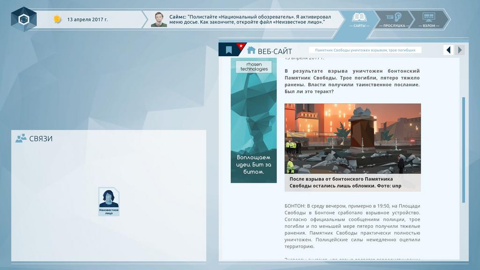Go back with the left arrow button

[x=449, y=50]
